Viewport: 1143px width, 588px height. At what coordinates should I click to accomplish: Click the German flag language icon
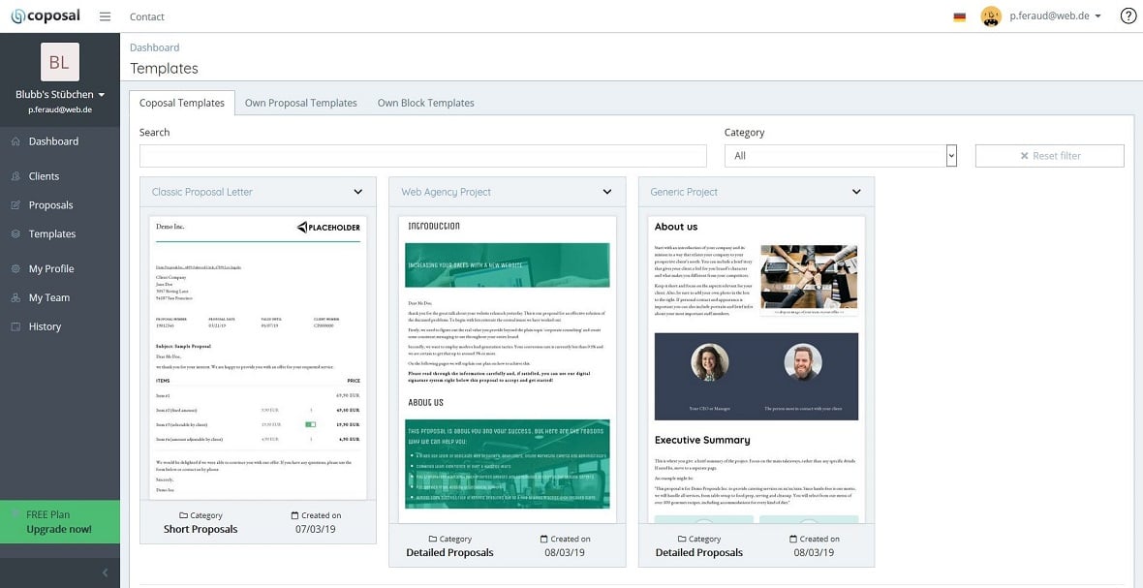pos(959,16)
